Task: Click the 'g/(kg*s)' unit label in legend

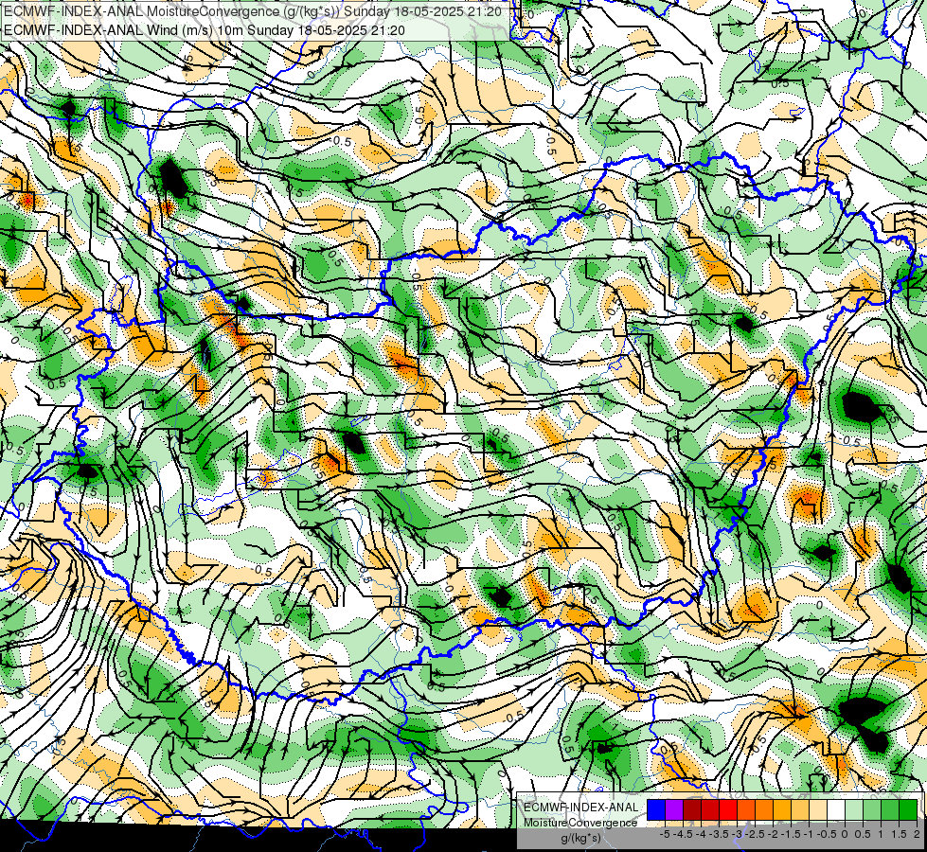Action: tap(580, 838)
